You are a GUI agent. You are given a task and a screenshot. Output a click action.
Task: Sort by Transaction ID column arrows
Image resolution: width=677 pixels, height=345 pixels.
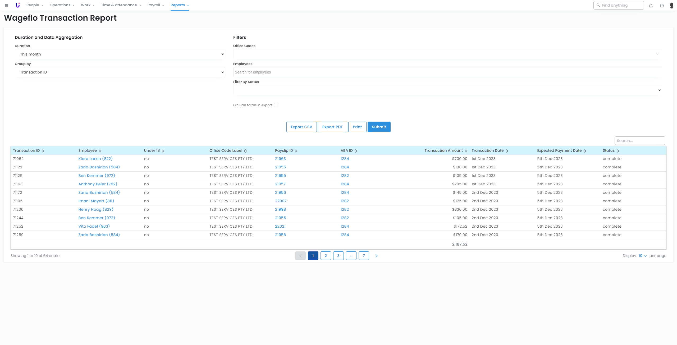click(43, 151)
